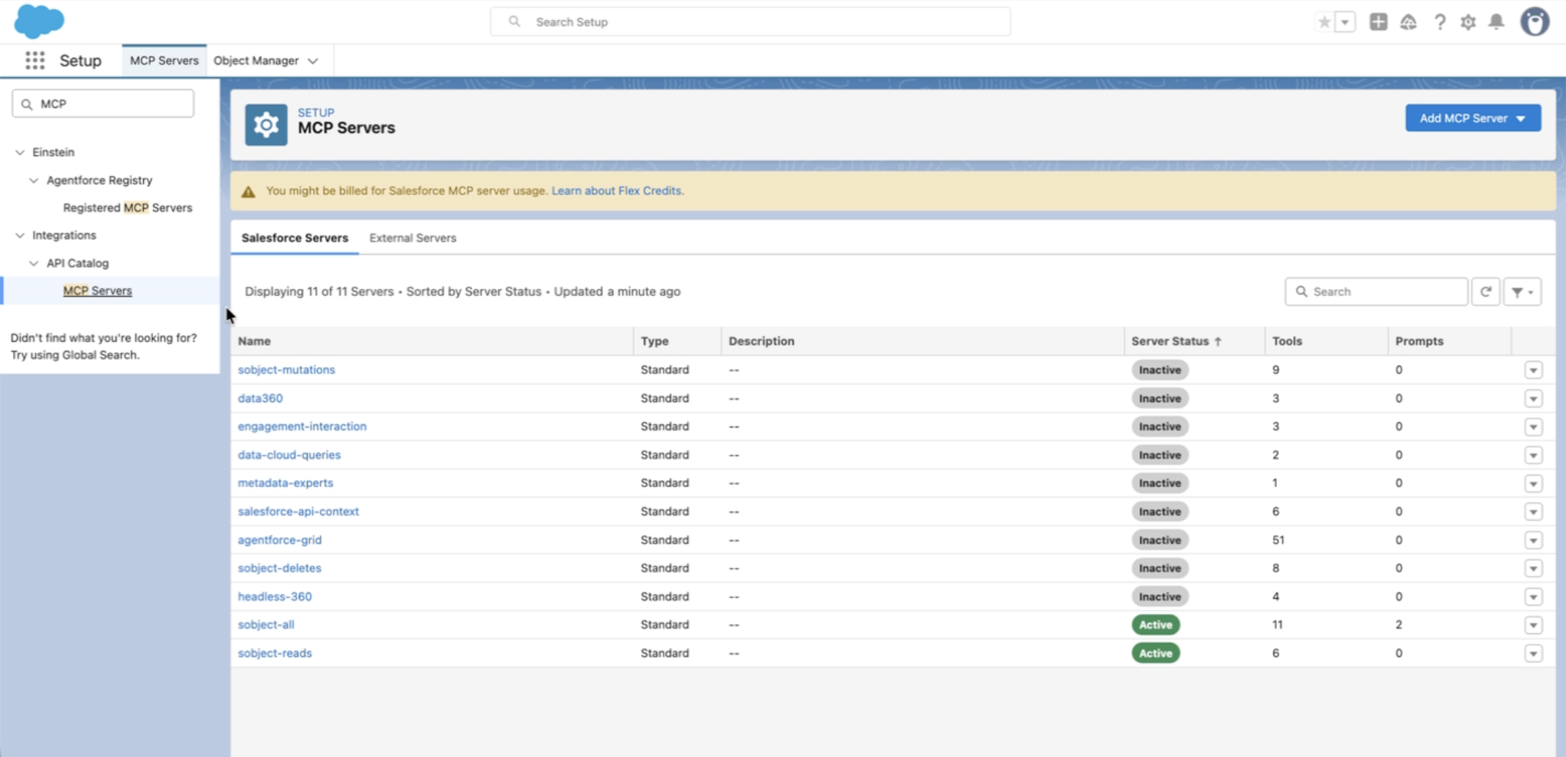Collapse the Einstein tree section
Screen dimensions: 1566x757
pos(20,152)
